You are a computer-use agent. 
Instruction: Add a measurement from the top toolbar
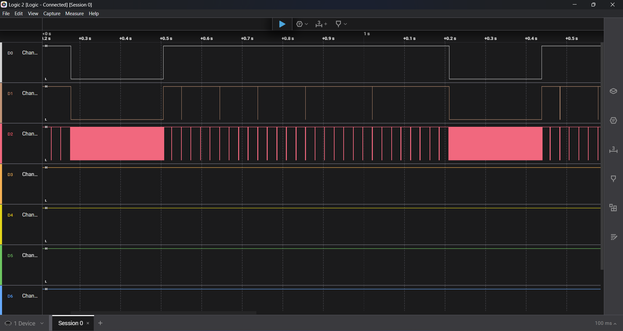tap(321, 24)
